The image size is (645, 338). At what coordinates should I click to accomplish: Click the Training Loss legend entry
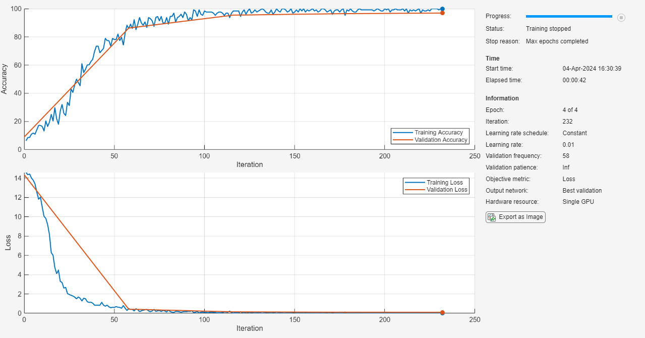coord(444,183)
